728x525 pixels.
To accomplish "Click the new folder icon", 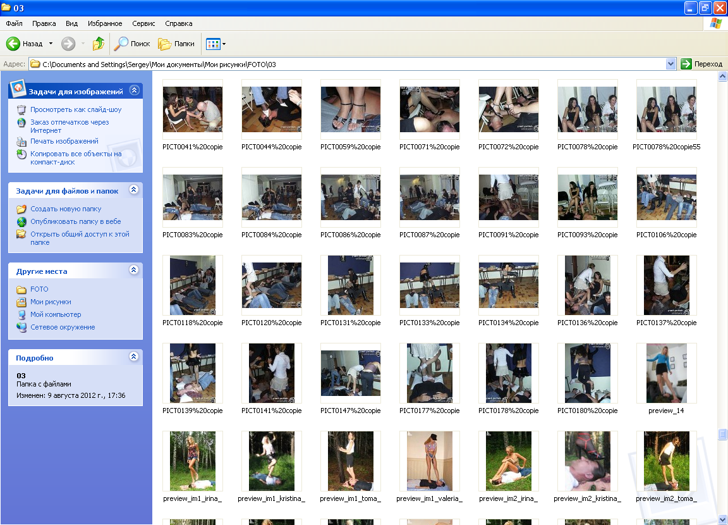I will click(21, 209).
